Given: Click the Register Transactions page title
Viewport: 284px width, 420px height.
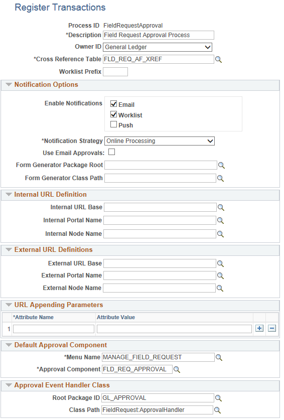Looking at the screenshot, I should tap(60, 8).
